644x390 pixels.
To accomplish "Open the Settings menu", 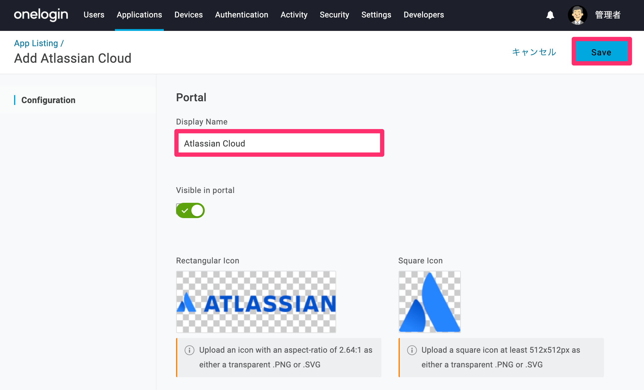I will (376, 15).
